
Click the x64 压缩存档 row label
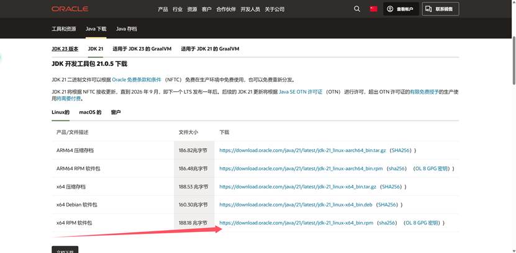click(x=71, y=187)
